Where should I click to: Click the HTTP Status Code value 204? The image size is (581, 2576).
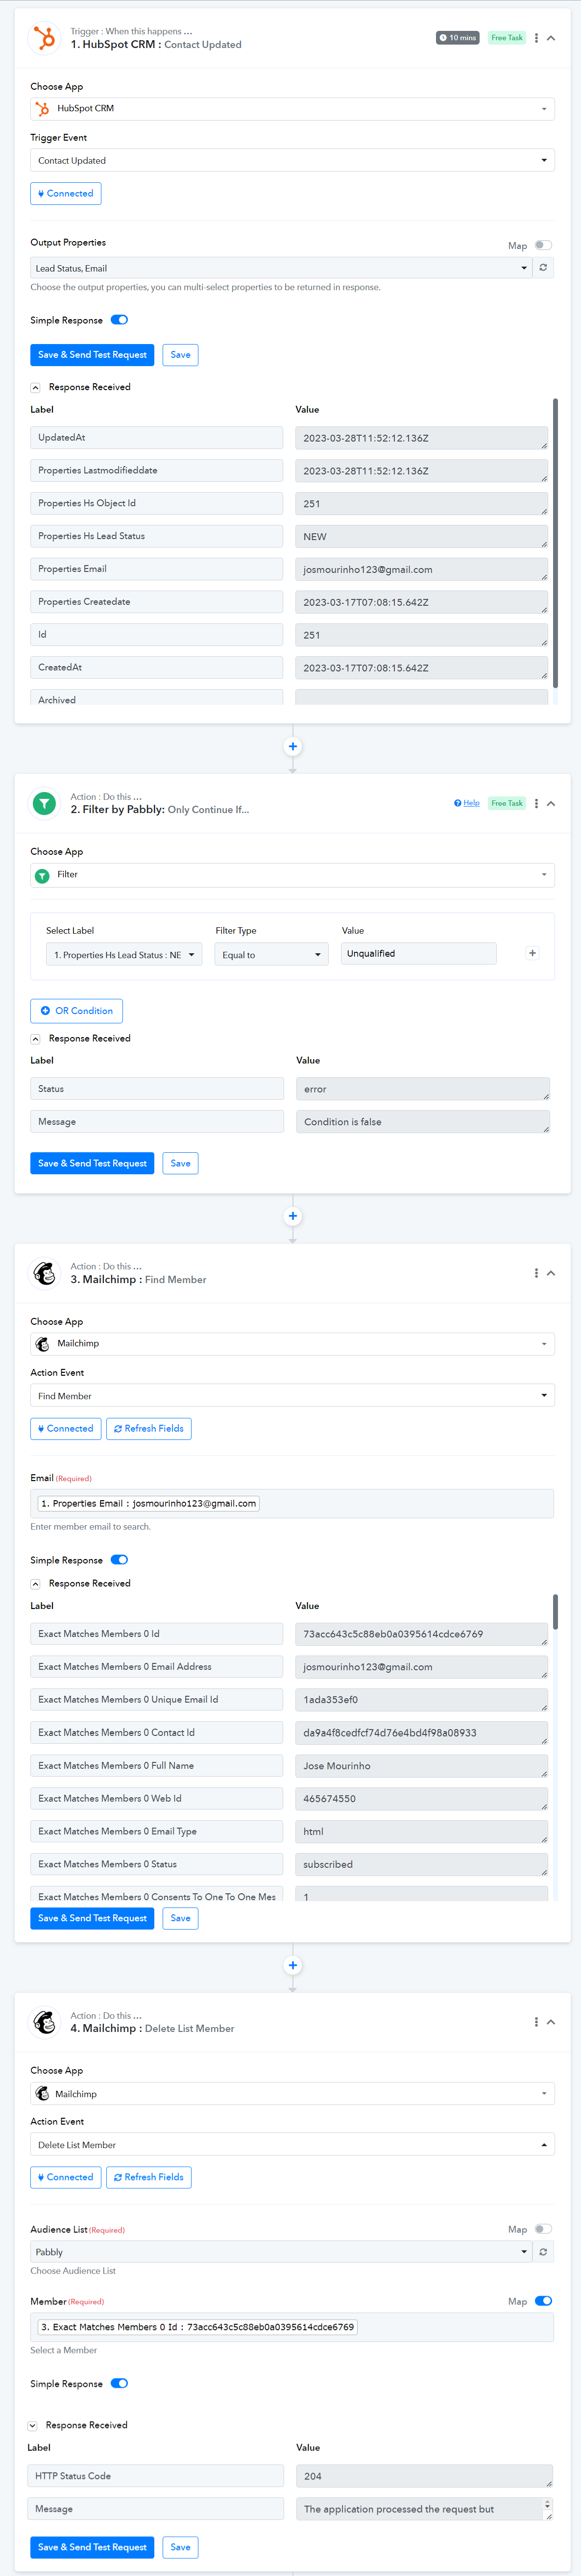click(424, 2477)
